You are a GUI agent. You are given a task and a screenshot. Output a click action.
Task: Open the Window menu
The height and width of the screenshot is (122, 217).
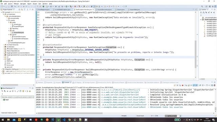[45, 4]
